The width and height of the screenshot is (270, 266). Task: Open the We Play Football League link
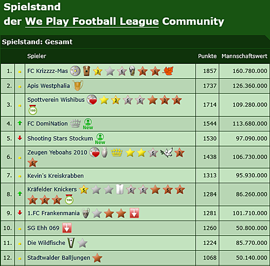coord(92,22)
